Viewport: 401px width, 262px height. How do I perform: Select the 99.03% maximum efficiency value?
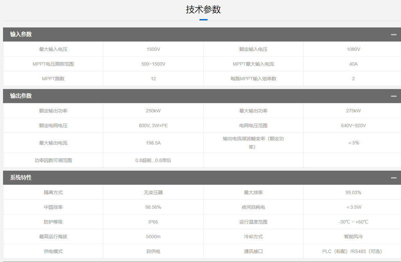point(353,192)
